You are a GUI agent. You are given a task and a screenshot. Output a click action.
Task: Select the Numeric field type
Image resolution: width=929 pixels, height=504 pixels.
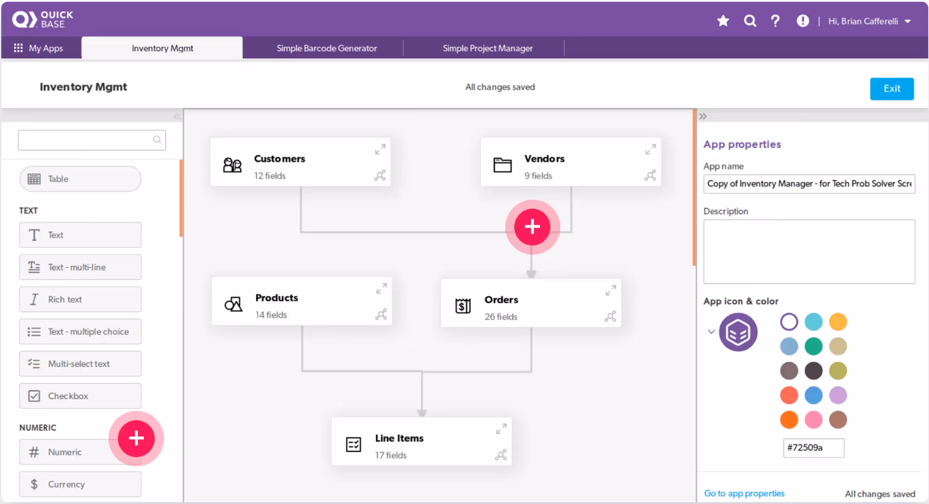[65, 452]
